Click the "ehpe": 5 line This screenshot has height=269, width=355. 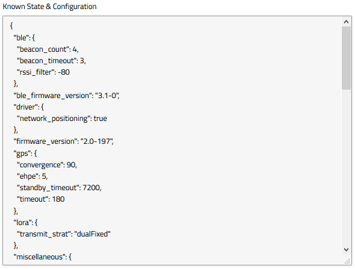[32, 176]
